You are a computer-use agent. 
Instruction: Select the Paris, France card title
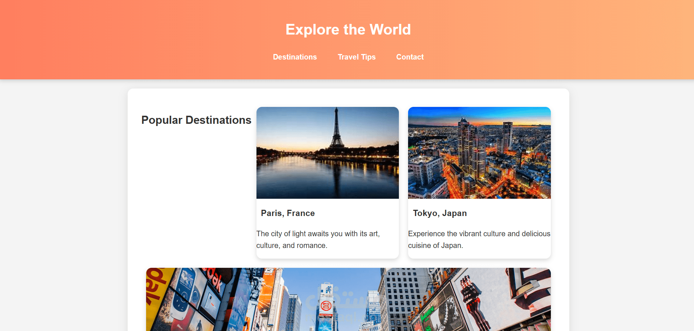[288, 213]
